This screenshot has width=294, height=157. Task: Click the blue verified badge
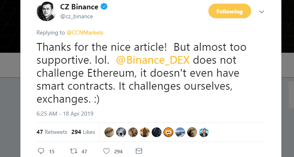104,7
